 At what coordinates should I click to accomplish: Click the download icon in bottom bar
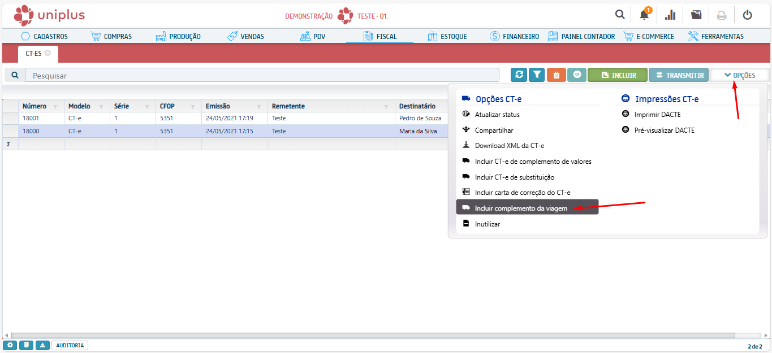pyautogui.click(x=42, y=345)
